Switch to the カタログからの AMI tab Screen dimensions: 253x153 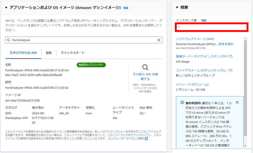23,53
